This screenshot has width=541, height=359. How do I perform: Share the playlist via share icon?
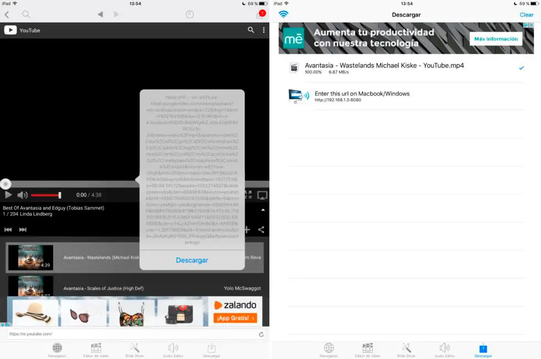[261, 230]
